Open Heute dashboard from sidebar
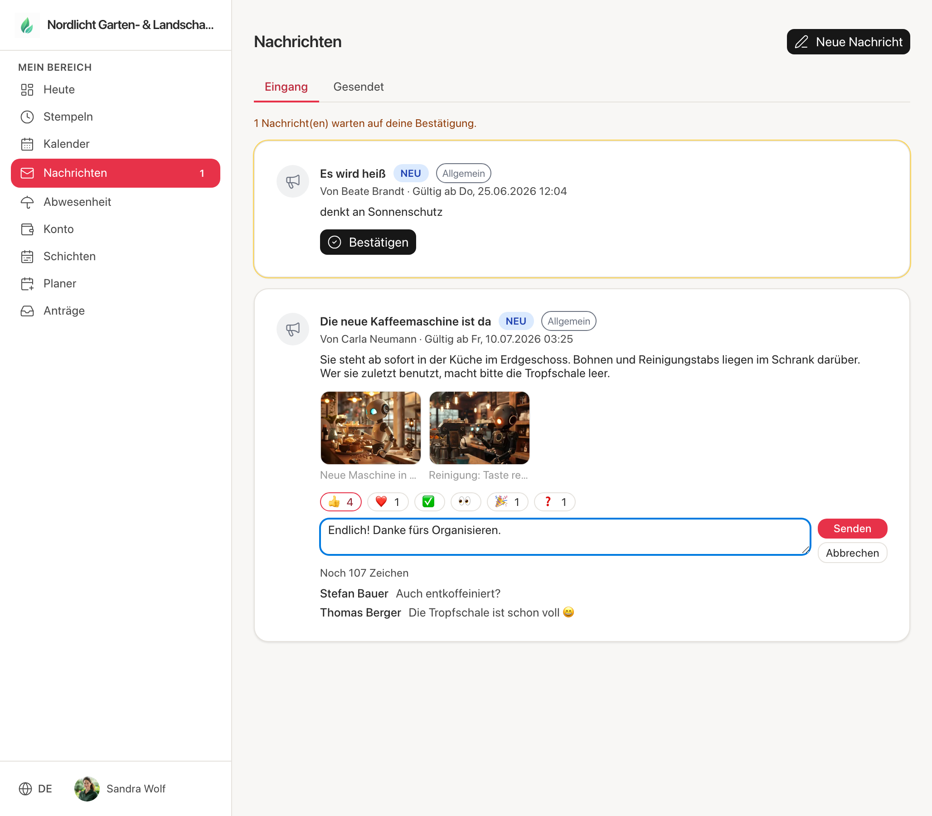This screenshot has height=816, width=932. 116,89
